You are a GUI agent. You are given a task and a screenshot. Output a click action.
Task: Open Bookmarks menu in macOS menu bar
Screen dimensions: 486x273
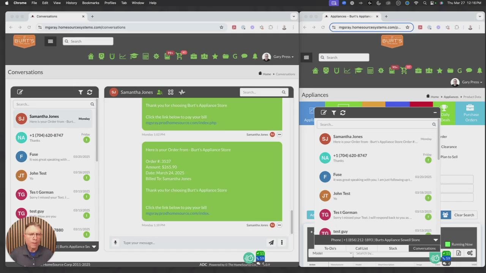click(90, 3)
